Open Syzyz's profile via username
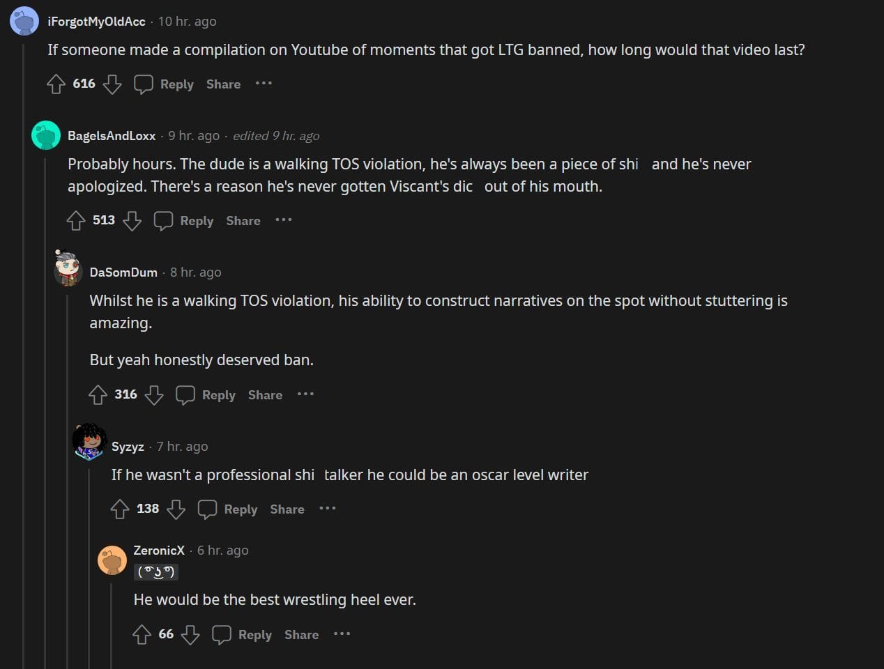 128,447
